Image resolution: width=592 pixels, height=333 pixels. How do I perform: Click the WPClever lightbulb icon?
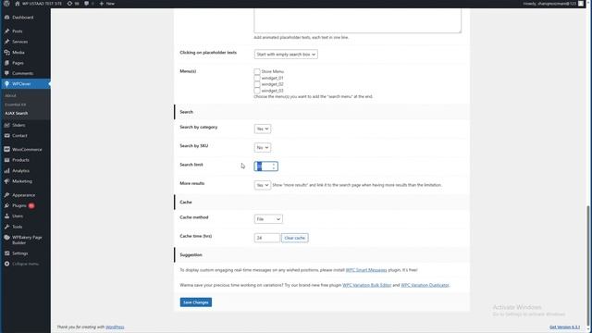coord(6,84)
